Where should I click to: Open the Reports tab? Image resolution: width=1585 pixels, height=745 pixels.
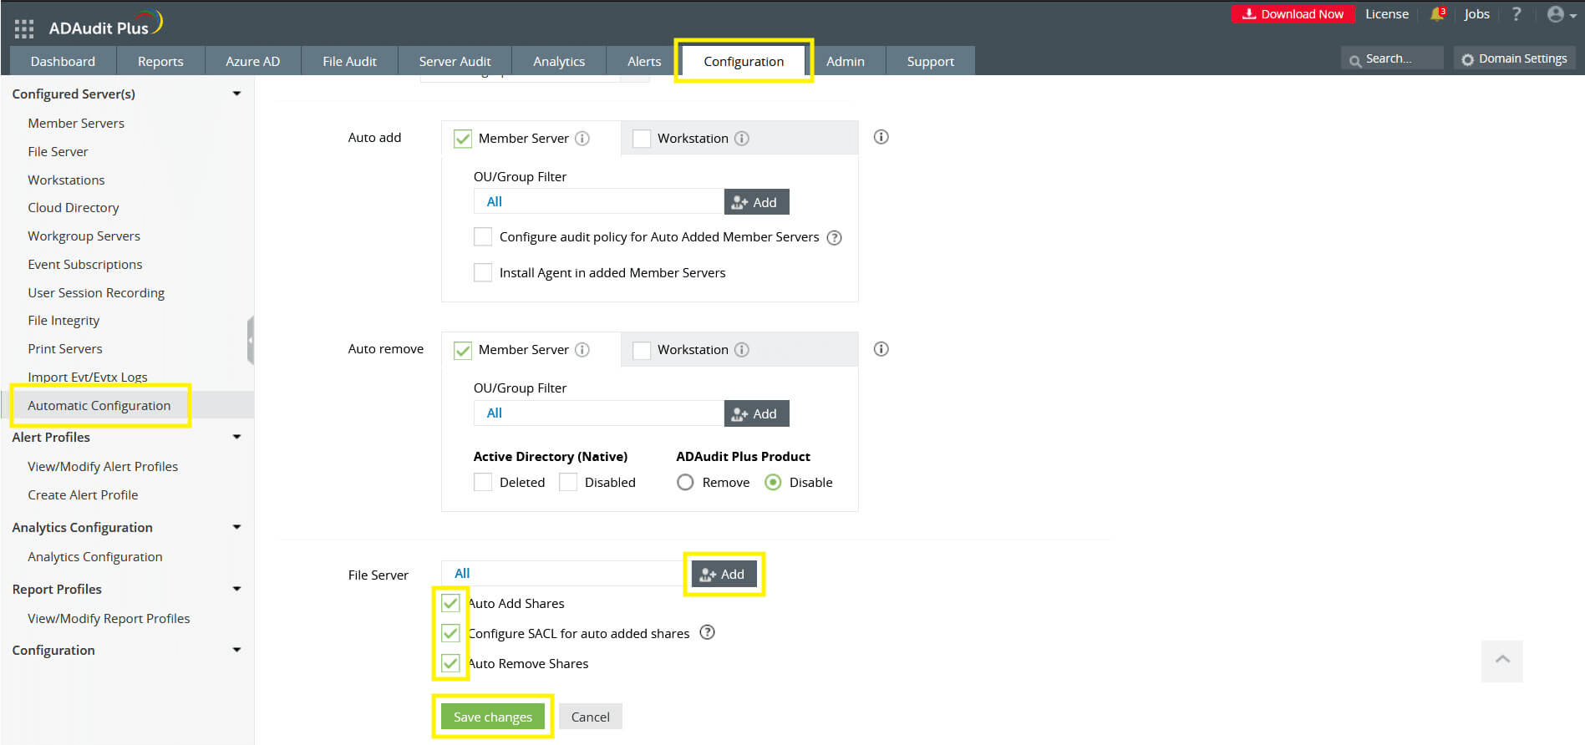coord(160,61)
